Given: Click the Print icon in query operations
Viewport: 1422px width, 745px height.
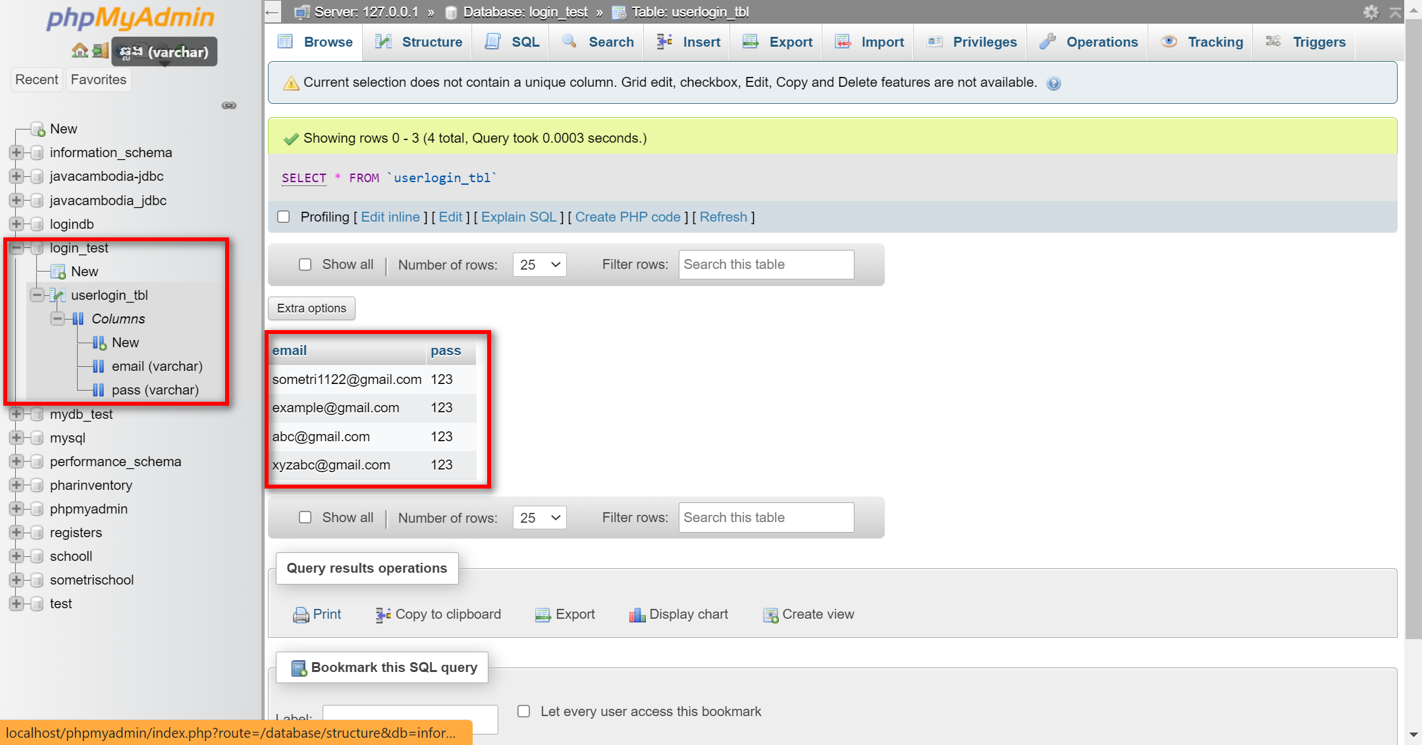Looking at the screenshot, I should pyautogui.click(x=301, y=615).
